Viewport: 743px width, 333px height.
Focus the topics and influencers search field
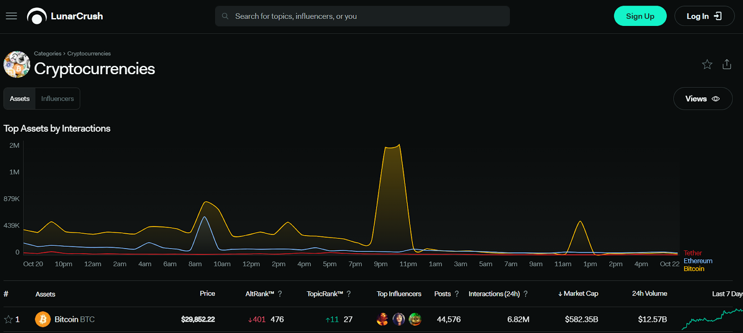(x=362, y=16)
